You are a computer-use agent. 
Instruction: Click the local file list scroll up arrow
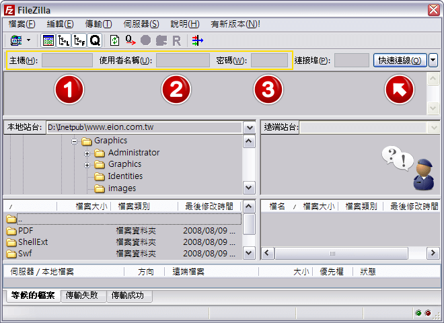click(x=249, y=207)
